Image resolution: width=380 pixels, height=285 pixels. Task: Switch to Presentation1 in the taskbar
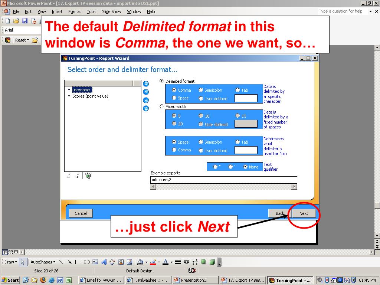click(195, 280)
